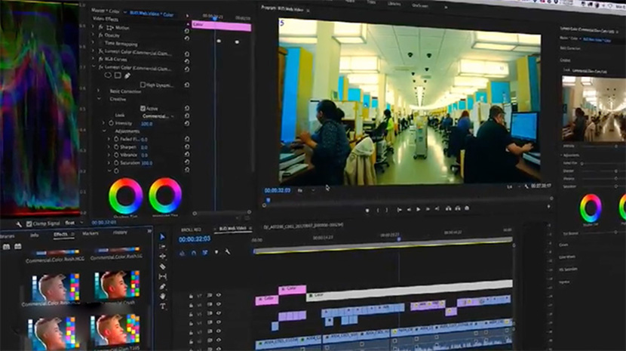This screenshot has height=351, width=626.
Task: Open the Fit zoom level dropdown
Action: click(305, 191)
